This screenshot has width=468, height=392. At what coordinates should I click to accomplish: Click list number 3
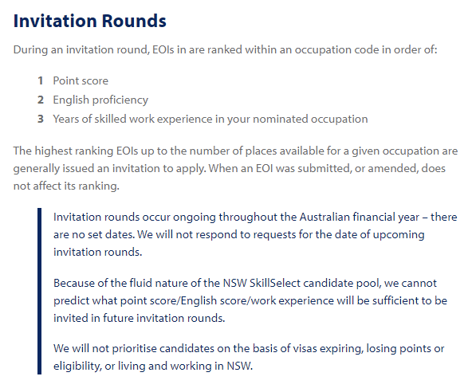(41, 119)
